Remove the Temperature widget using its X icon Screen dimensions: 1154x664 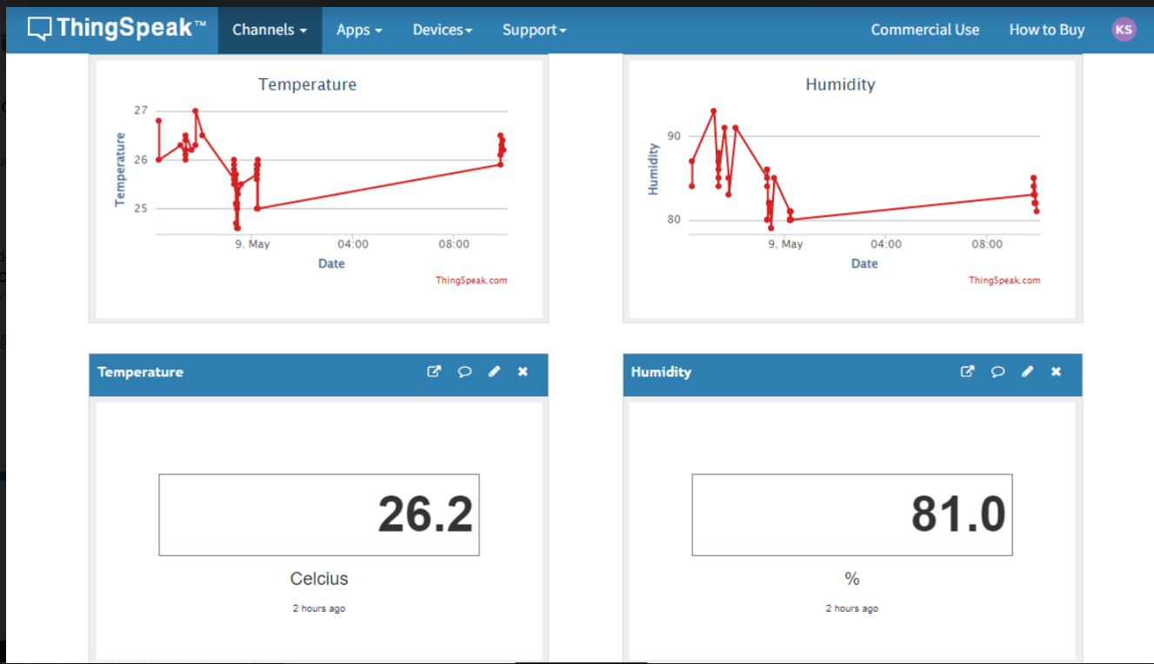[x=523, y=371]
